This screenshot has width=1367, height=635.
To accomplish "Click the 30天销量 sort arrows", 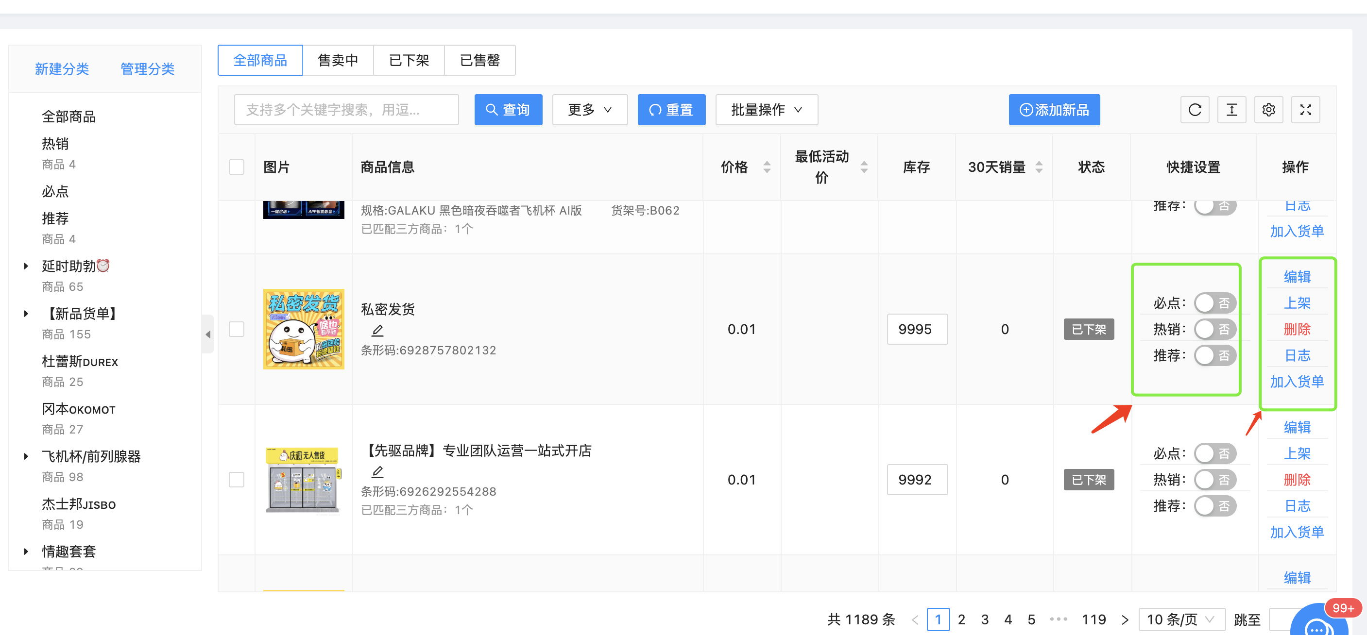I will pos(1039,167).
